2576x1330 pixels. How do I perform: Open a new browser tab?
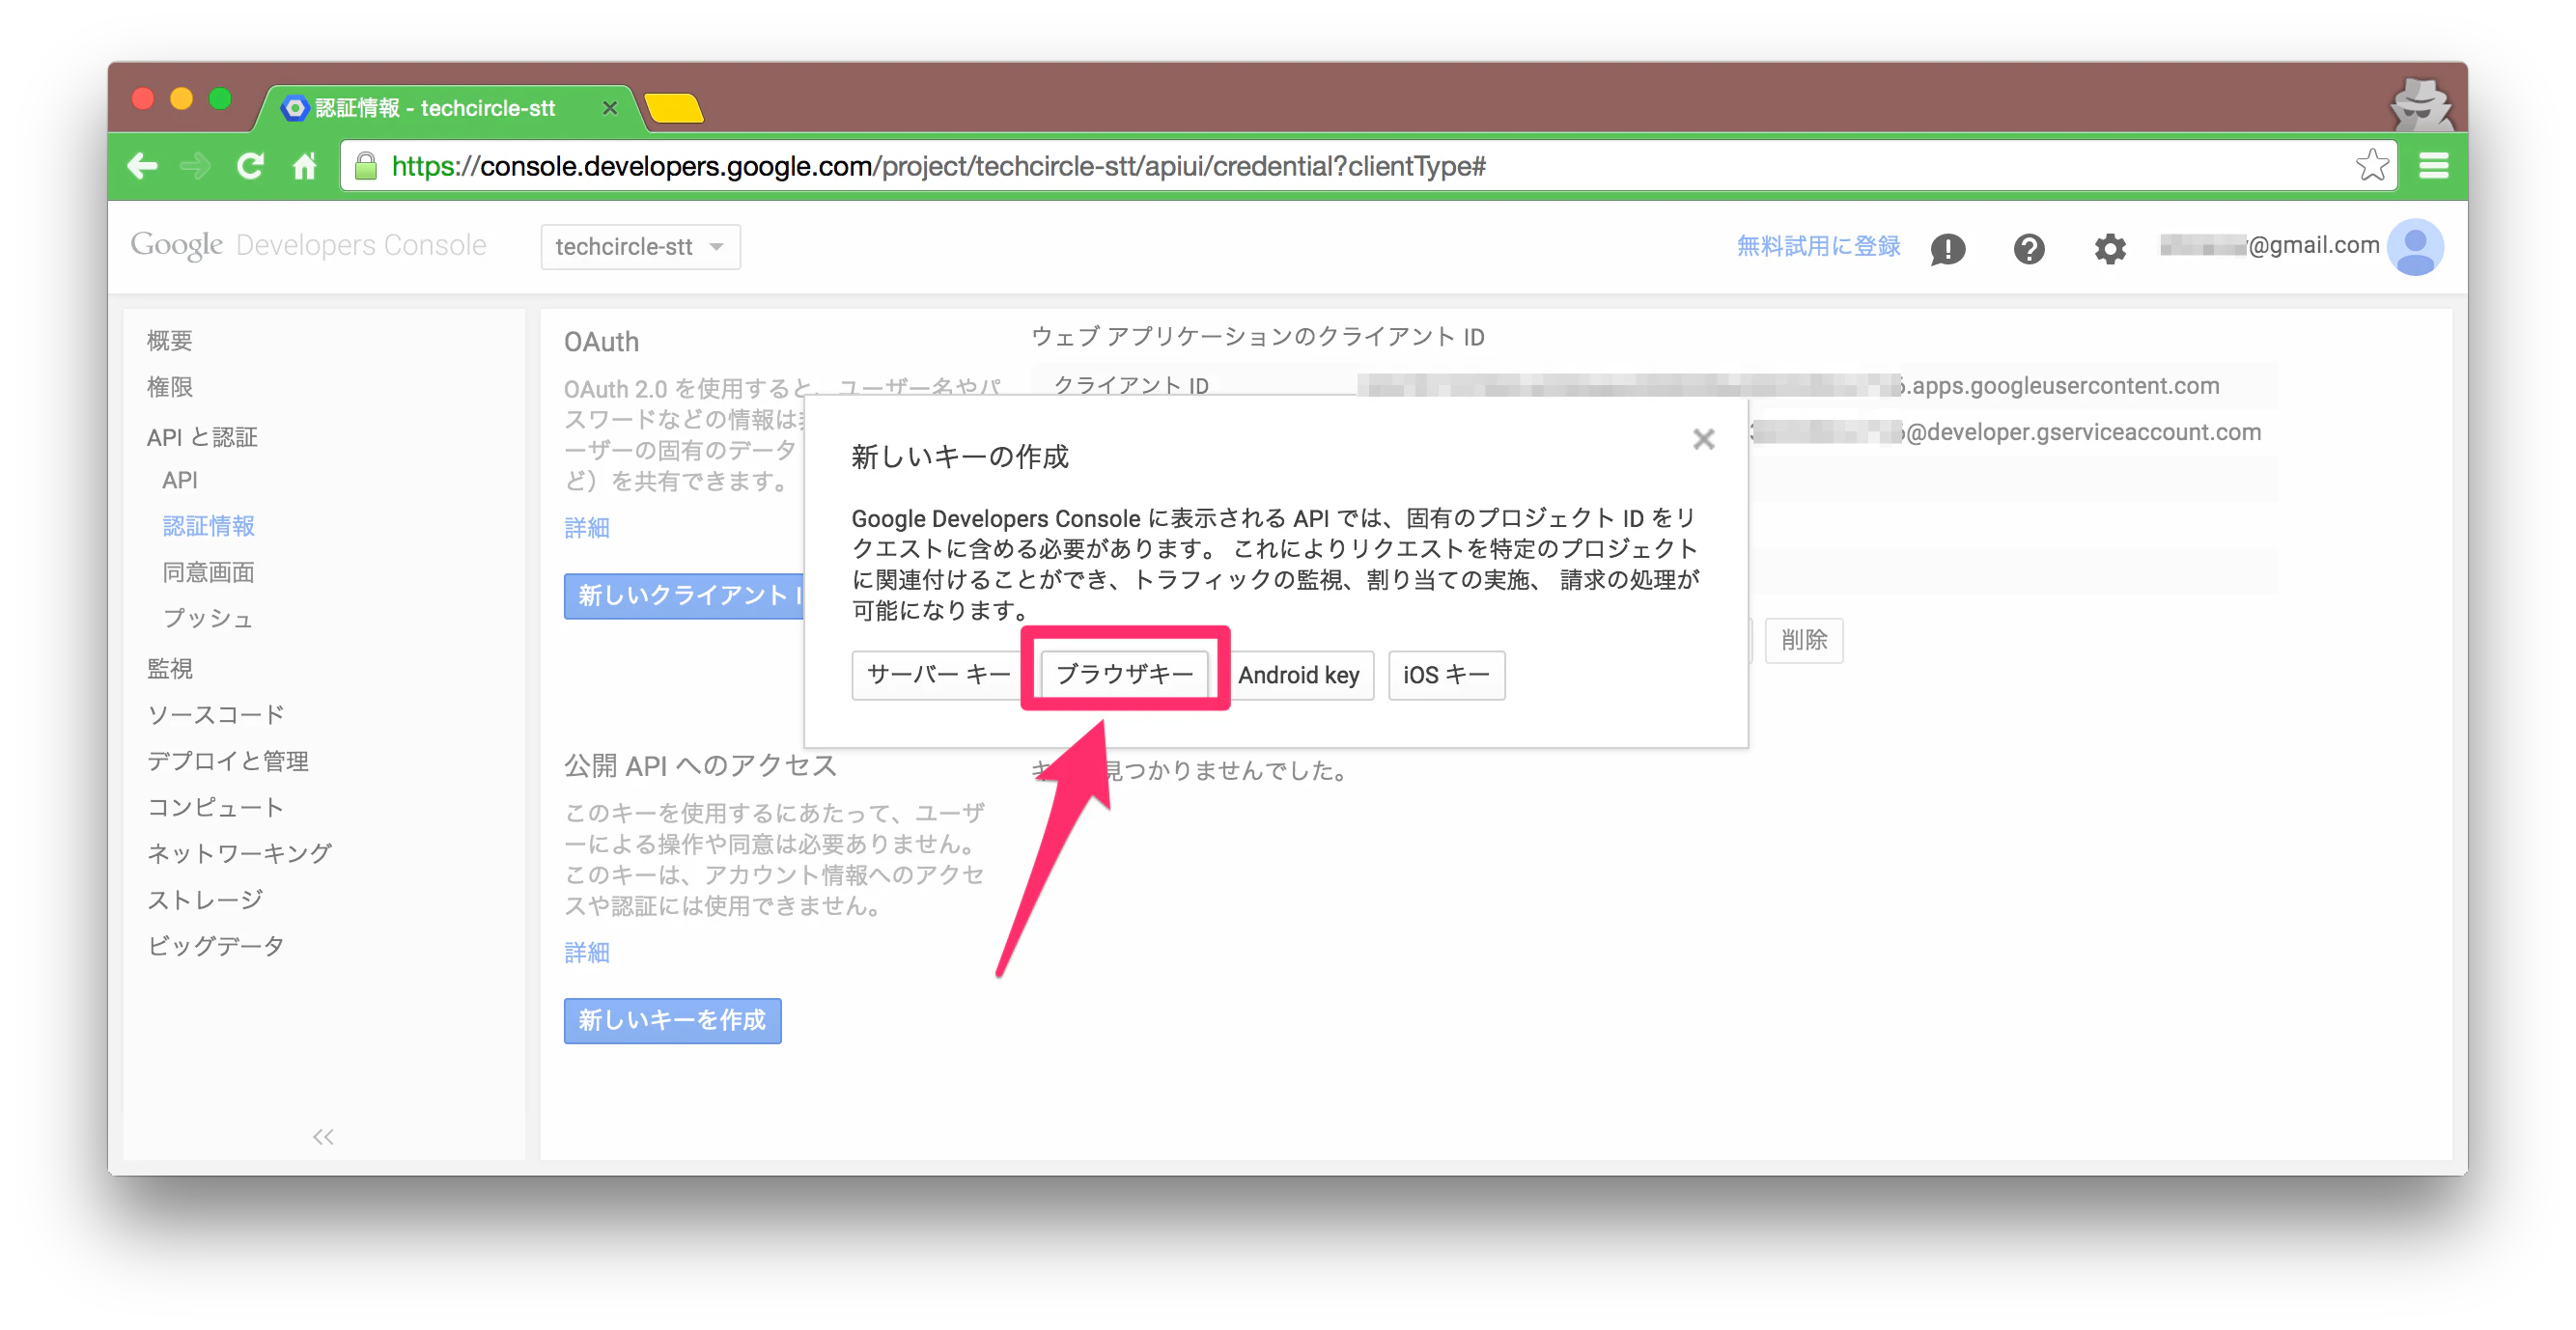point(674,108)
